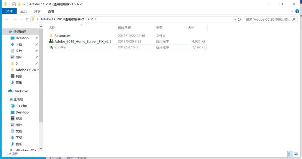The width and height of the screenshot is (302, 159).
Task: Select the Resources folder icon
Action: pyautogui.click(x=51, y=36)
